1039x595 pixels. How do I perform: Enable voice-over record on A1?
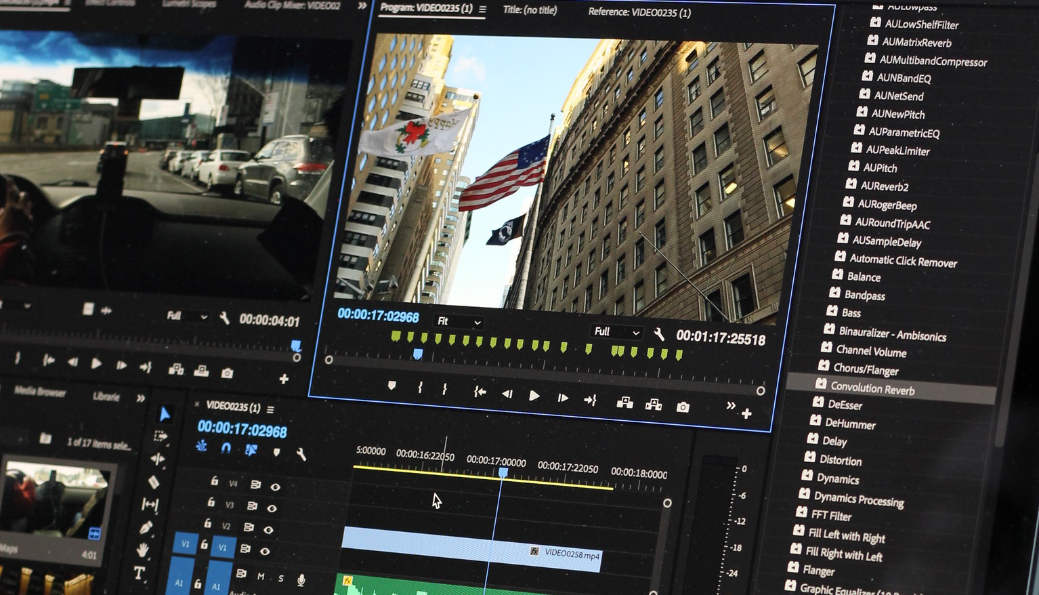click(x=301, y=579)
